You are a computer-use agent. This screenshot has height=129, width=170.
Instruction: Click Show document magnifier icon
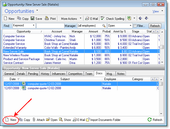(61, 120)
